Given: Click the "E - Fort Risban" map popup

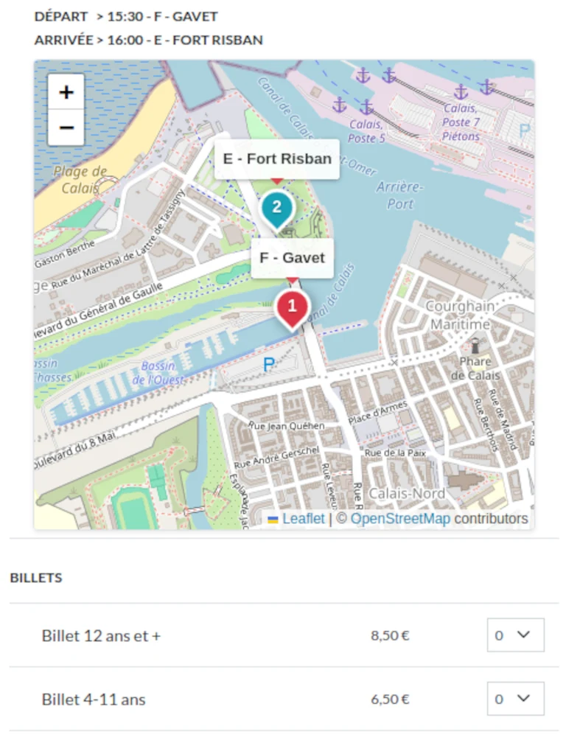Looking at the screenshot, I should (x=277, y=158).
